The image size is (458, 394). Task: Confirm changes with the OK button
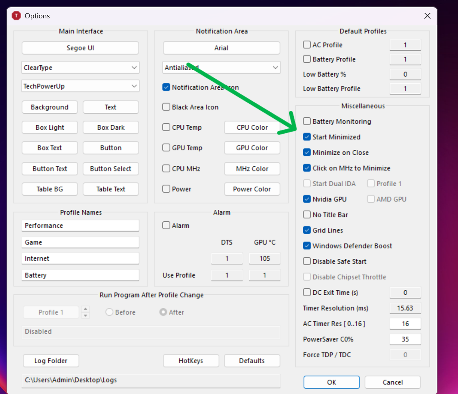[332, 382]
